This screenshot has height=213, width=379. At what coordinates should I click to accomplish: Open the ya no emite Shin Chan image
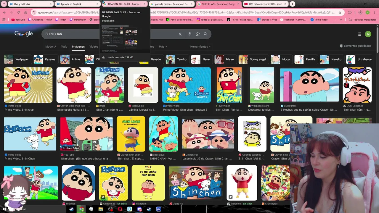(148, 183)
